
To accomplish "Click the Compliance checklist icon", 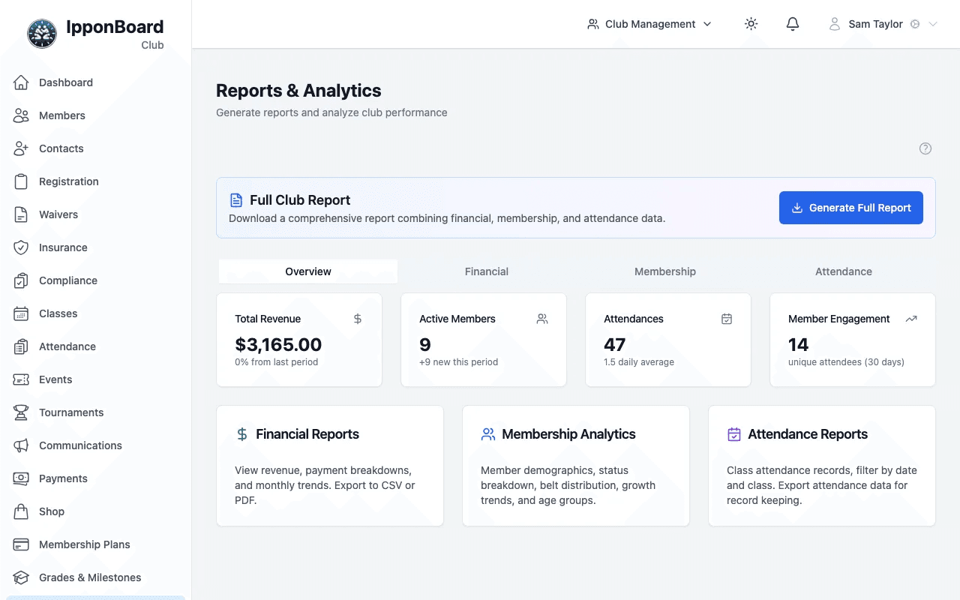I will [21, 280].
